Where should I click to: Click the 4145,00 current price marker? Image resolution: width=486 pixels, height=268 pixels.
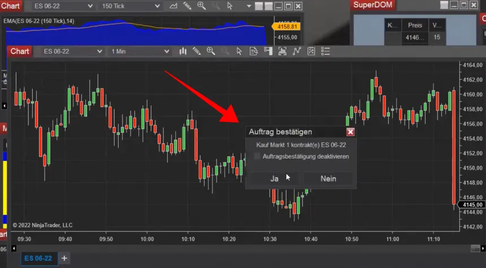point(471,205)
